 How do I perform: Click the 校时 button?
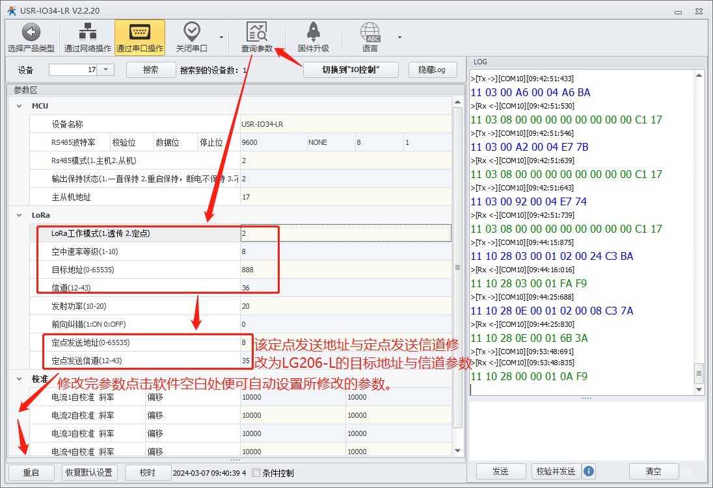tap(147, 472)
